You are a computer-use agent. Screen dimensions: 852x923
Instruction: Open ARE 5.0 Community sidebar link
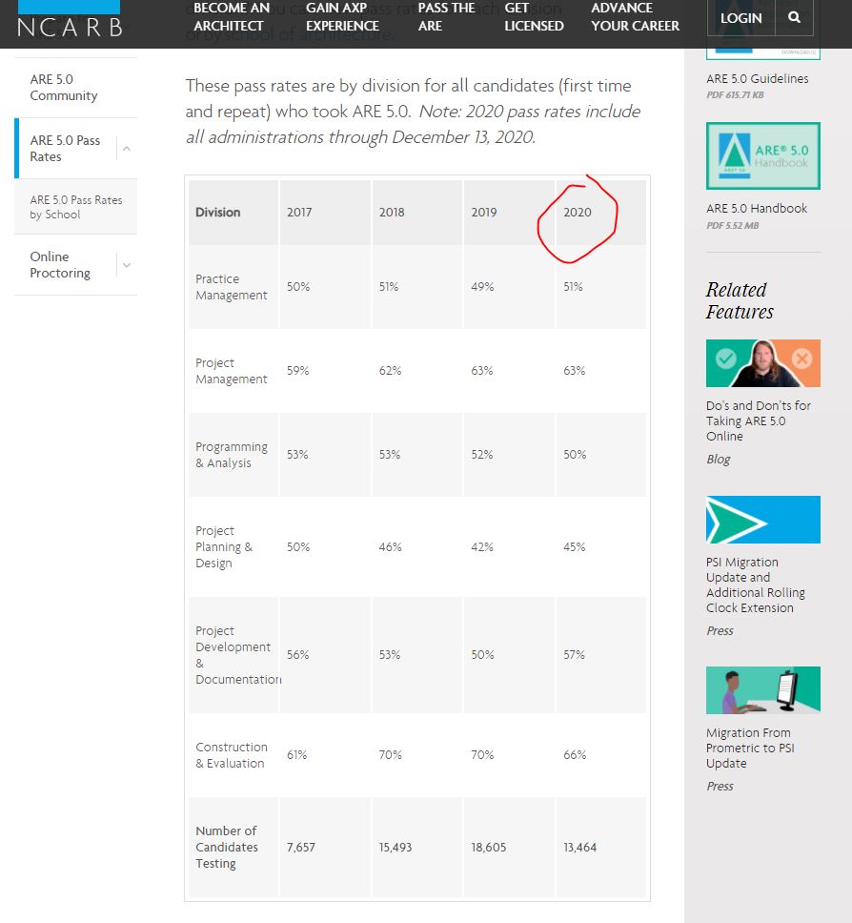click(x=64, y=87)
